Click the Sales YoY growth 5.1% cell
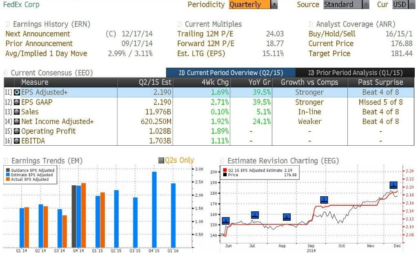This screenshot has width=418, height=253. [x=263, y=112]
